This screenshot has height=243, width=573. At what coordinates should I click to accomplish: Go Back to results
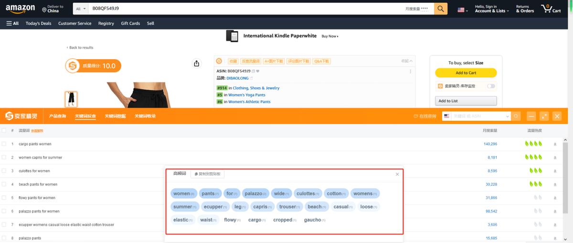80,48
